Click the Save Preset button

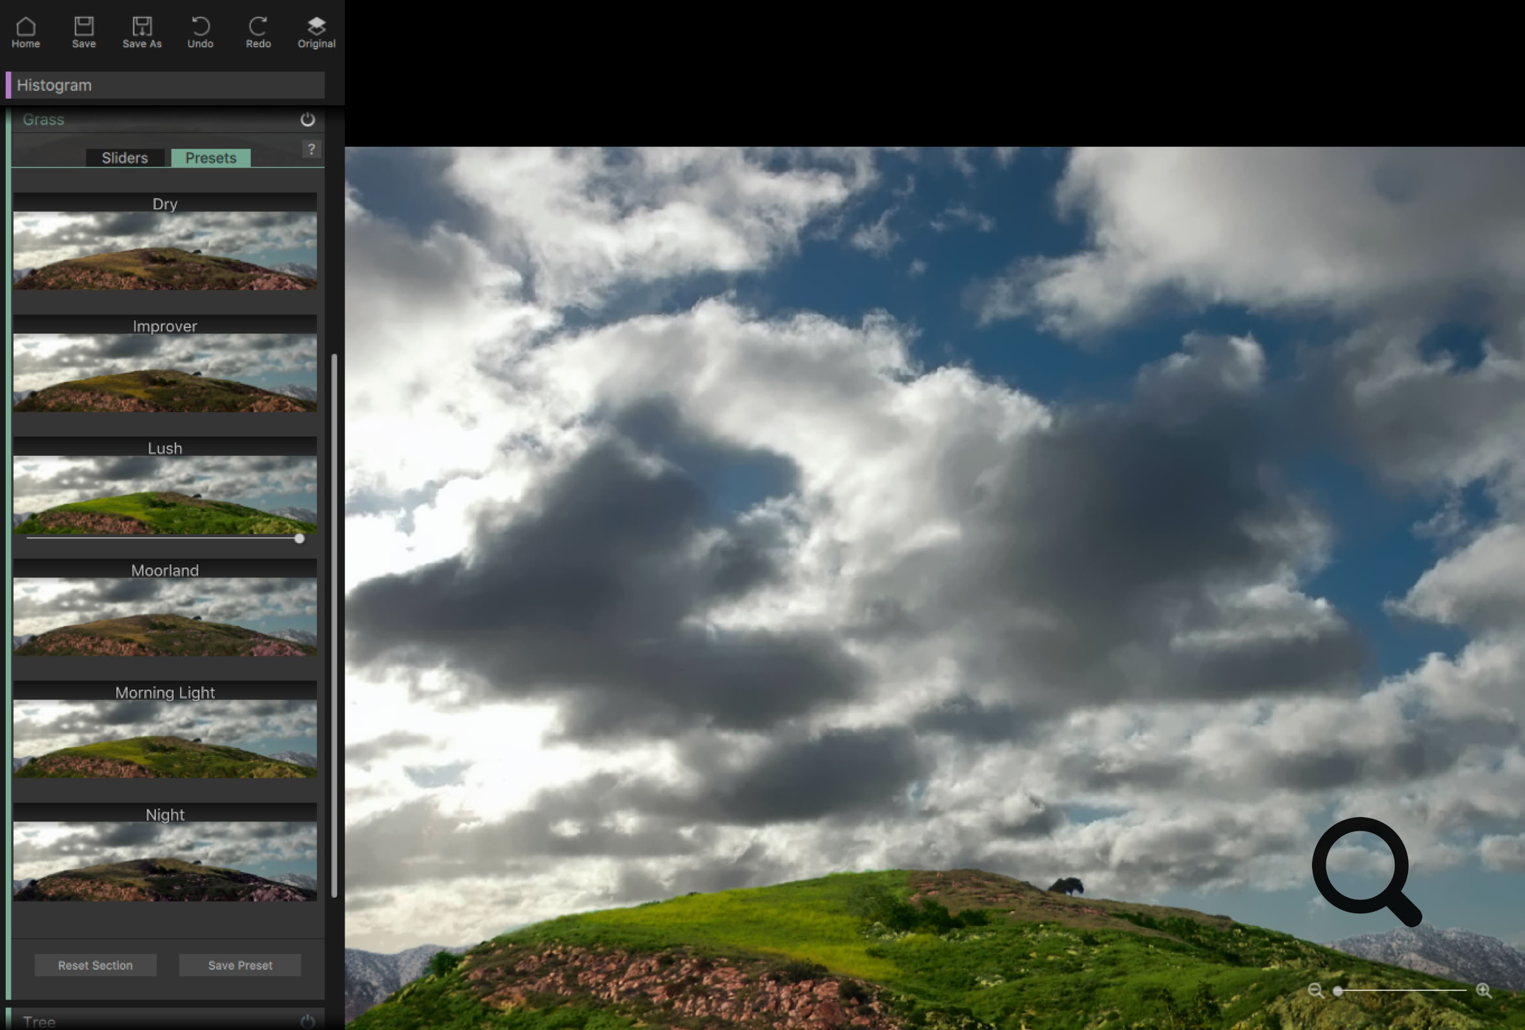pos(240,965)
